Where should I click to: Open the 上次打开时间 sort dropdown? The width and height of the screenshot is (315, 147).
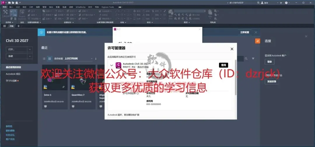click(78, 59)
